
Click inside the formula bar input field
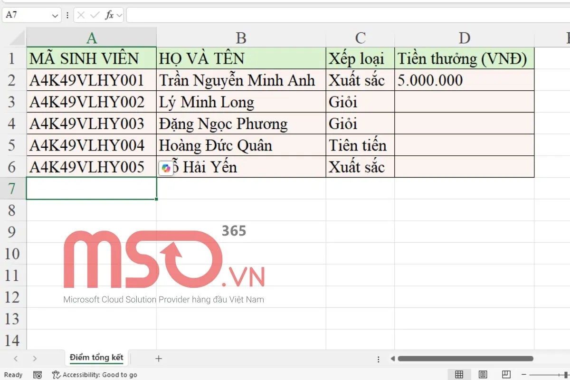[x=285, y=15]
